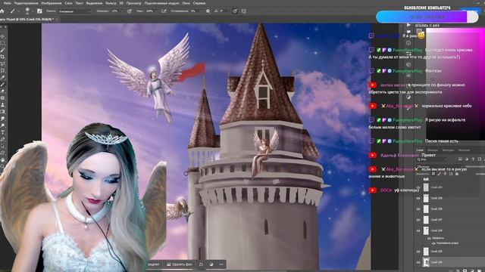Viewport: 485px width, 272px height.
Task: Open the Справка menu
Action: (199, 3)
